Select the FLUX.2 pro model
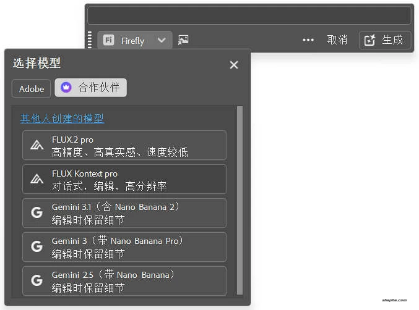This screenshot has height=310, width=419. click(x=124, y=145)
